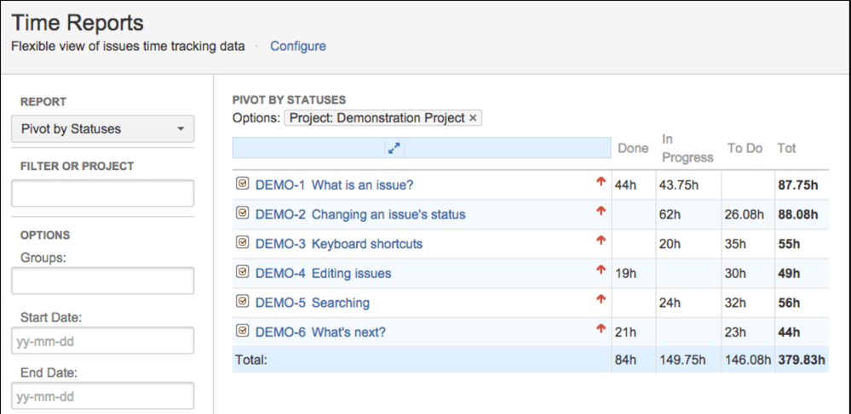Screen dimensions: 851x414
Task: Open the DEMO-3 Keyboard shortcuts issue
Action: (339, 244)
